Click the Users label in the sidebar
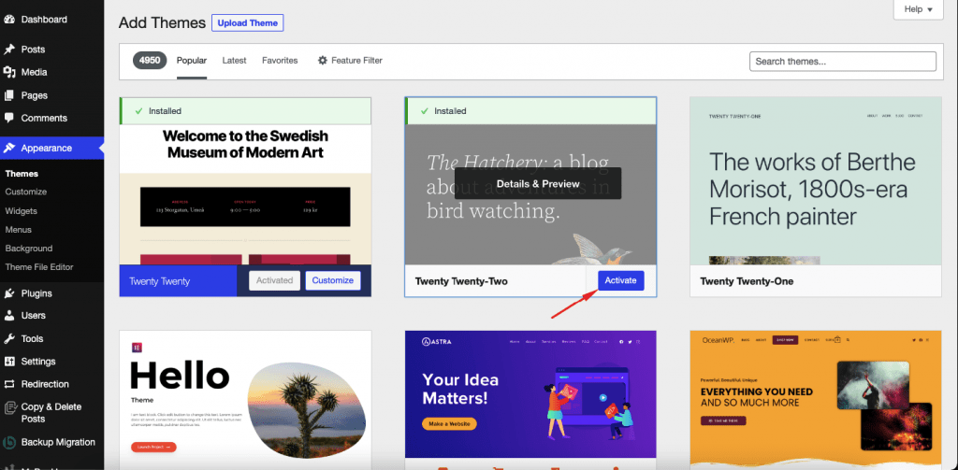Viewport: 958px width, 470px height. 34,316
